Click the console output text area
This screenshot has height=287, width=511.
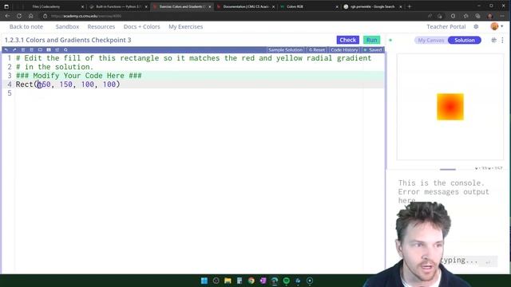pos(444,191)
